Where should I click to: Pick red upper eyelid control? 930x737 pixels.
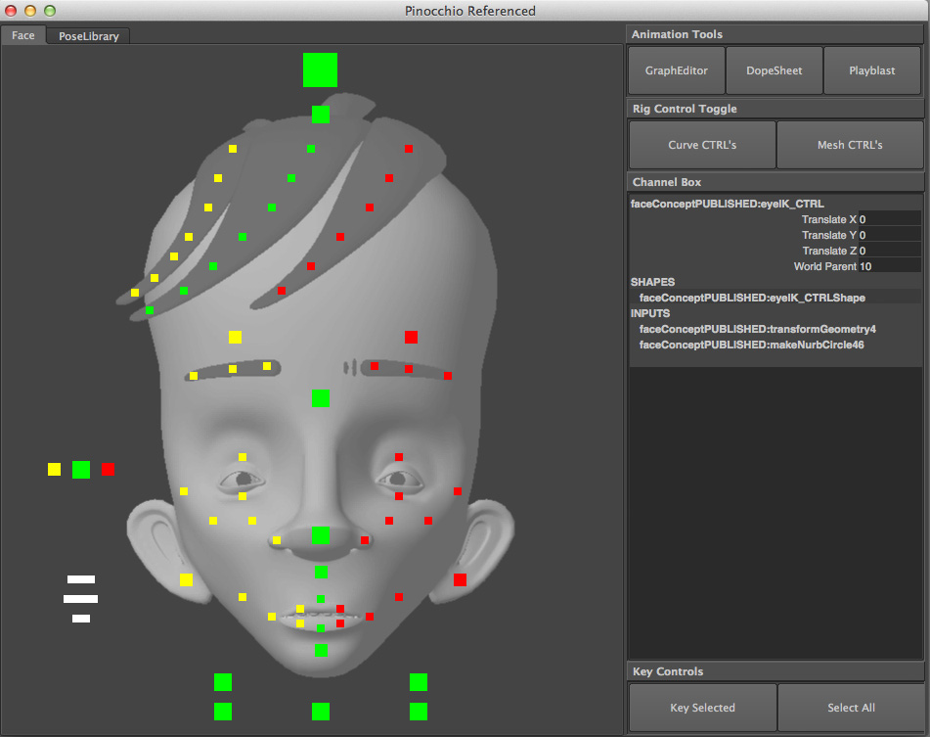click(399, 457)
